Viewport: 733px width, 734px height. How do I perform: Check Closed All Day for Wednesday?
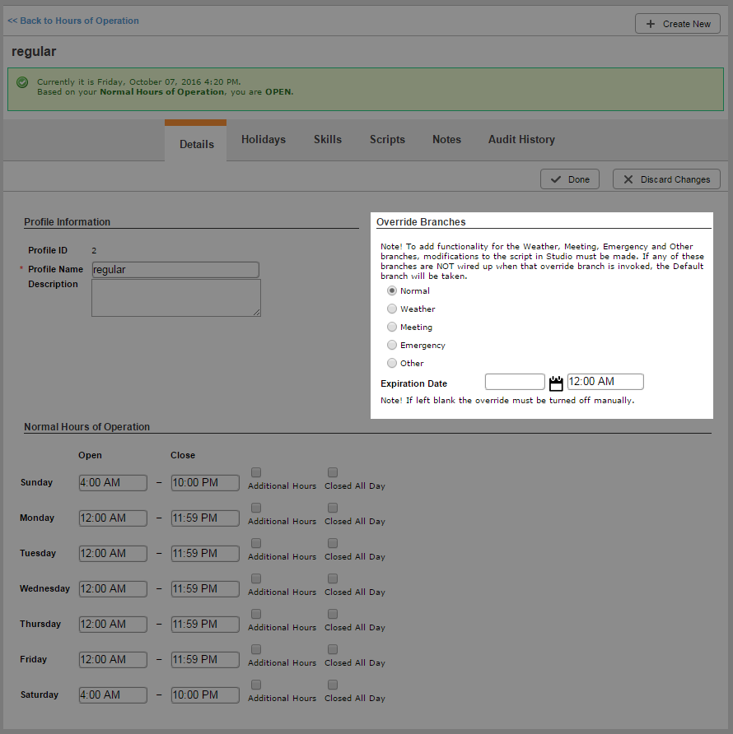coord(333,578)
